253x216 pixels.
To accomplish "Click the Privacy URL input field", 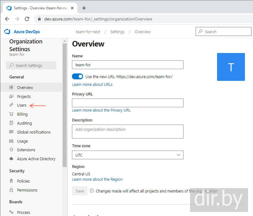I will 127,103.
